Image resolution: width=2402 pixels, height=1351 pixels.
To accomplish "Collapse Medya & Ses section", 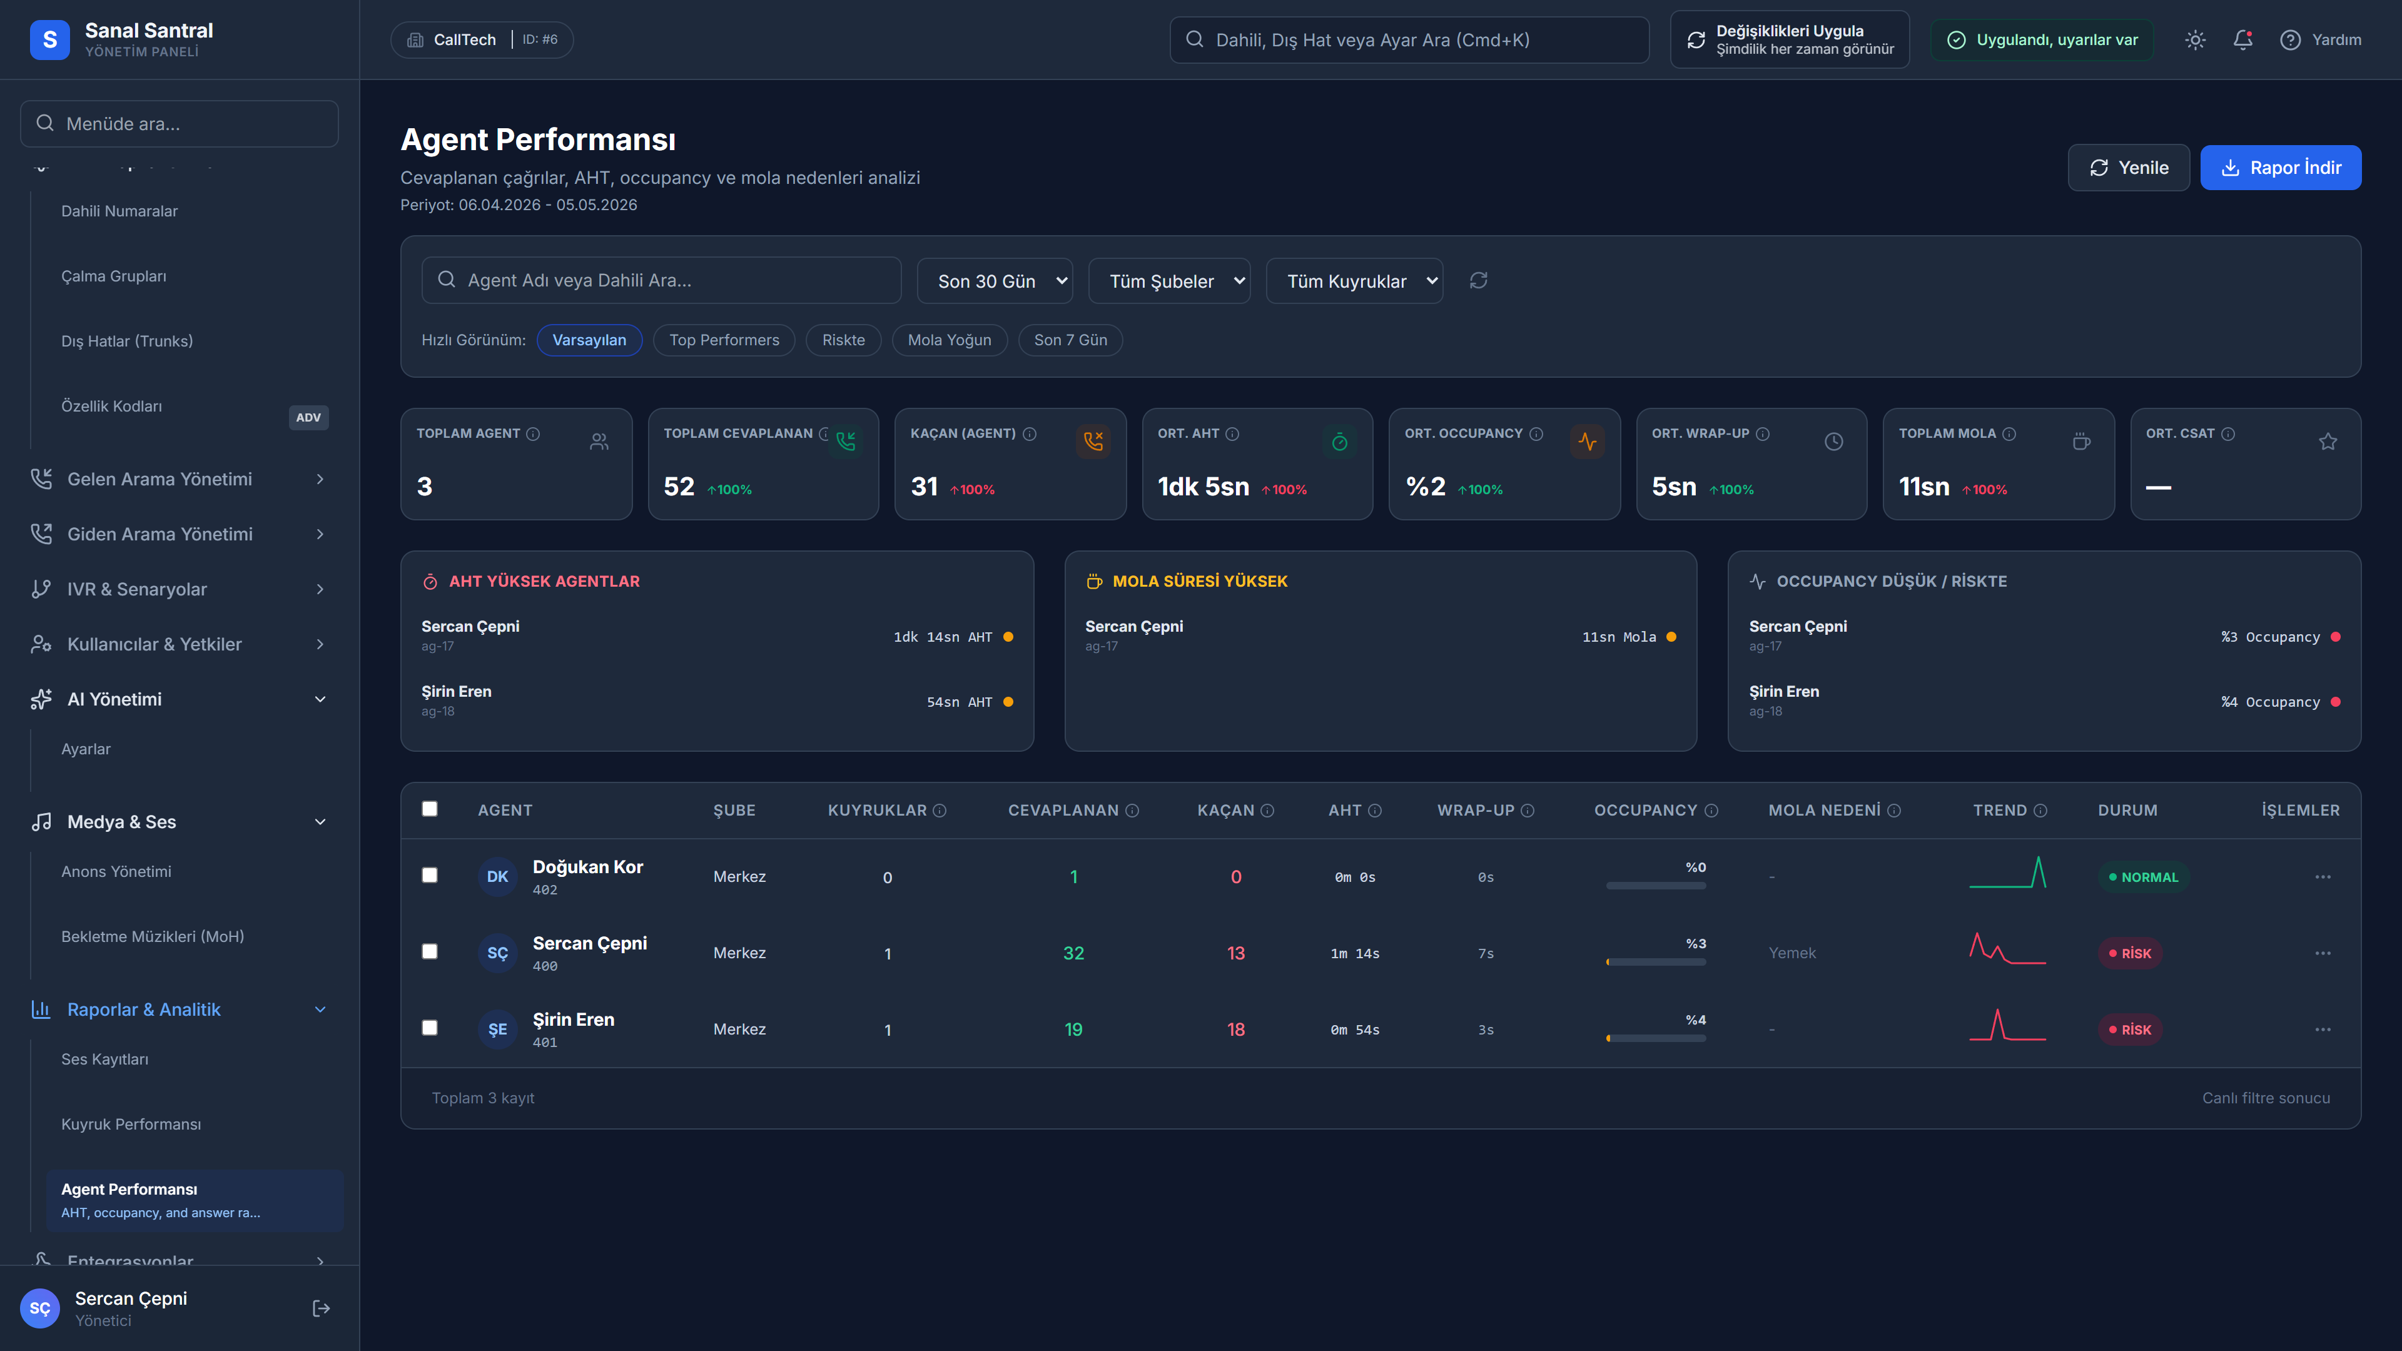I will pyautogui.click(x=179, y=821).
